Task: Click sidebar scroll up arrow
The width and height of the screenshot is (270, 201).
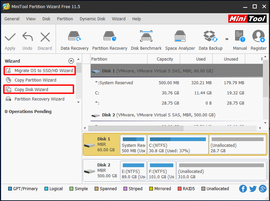Action: click(x=78, y=59)
